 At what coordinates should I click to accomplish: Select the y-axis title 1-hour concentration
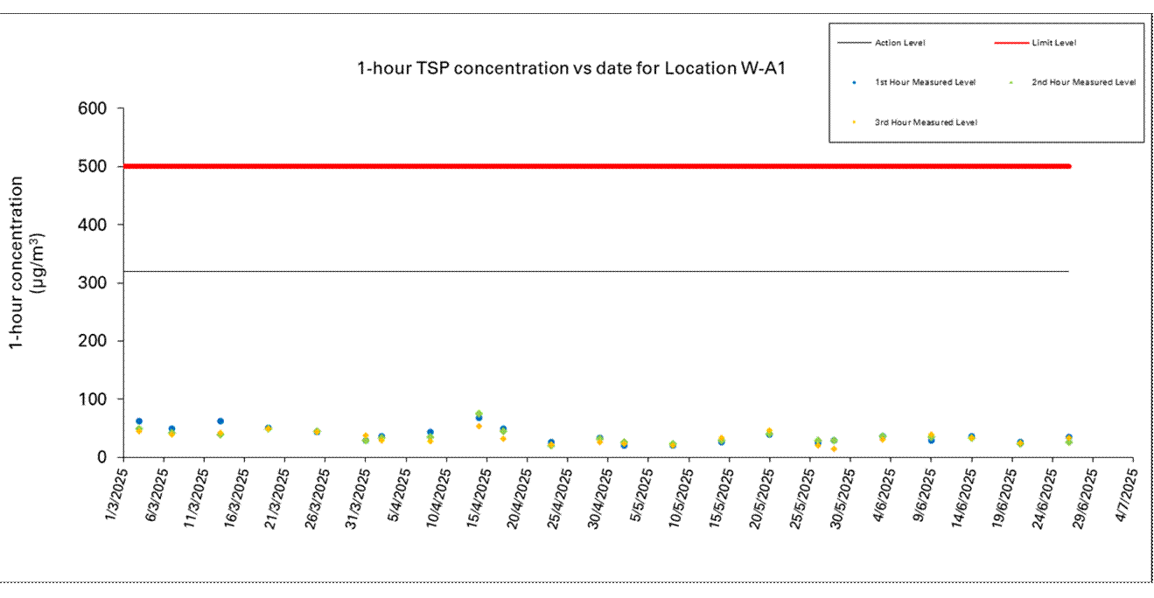click(28, 262)
